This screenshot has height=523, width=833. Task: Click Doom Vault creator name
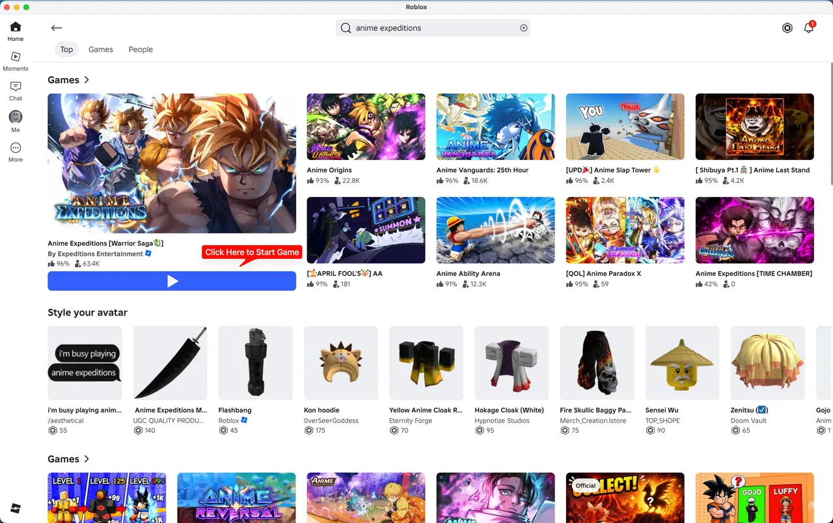pos(749,420)
